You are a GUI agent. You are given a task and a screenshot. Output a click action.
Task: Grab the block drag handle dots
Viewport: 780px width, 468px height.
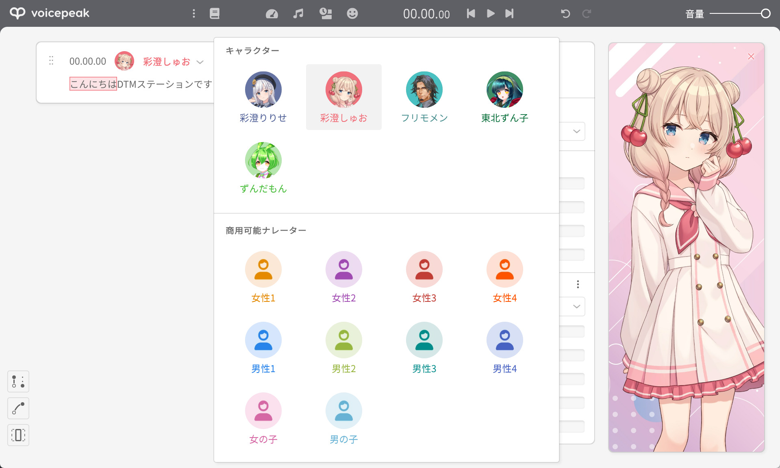coord(51,61)
